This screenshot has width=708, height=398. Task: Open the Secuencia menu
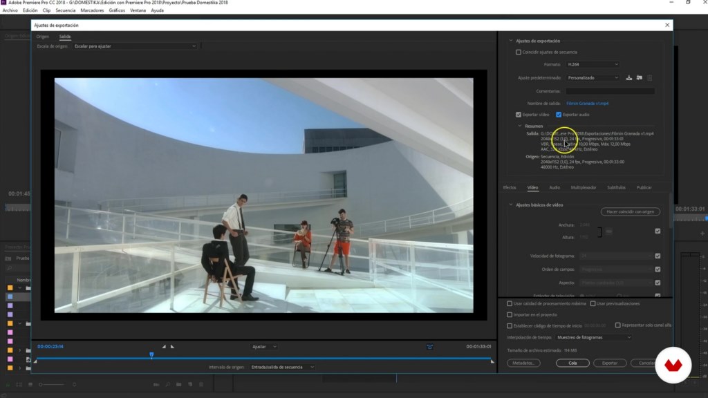(66, 10)
